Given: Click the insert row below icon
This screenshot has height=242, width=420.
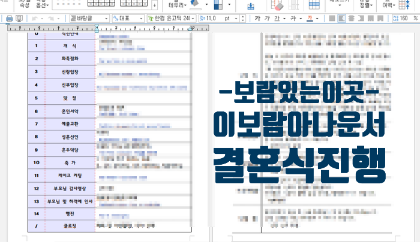Looking at the screenshot, I should tap(251, 6).
